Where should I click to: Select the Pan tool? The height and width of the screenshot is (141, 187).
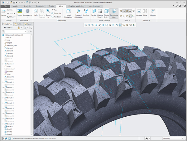tap(54, 10)
